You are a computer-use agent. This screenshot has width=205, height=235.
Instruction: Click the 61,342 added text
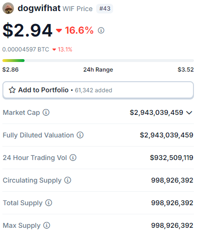93,90
